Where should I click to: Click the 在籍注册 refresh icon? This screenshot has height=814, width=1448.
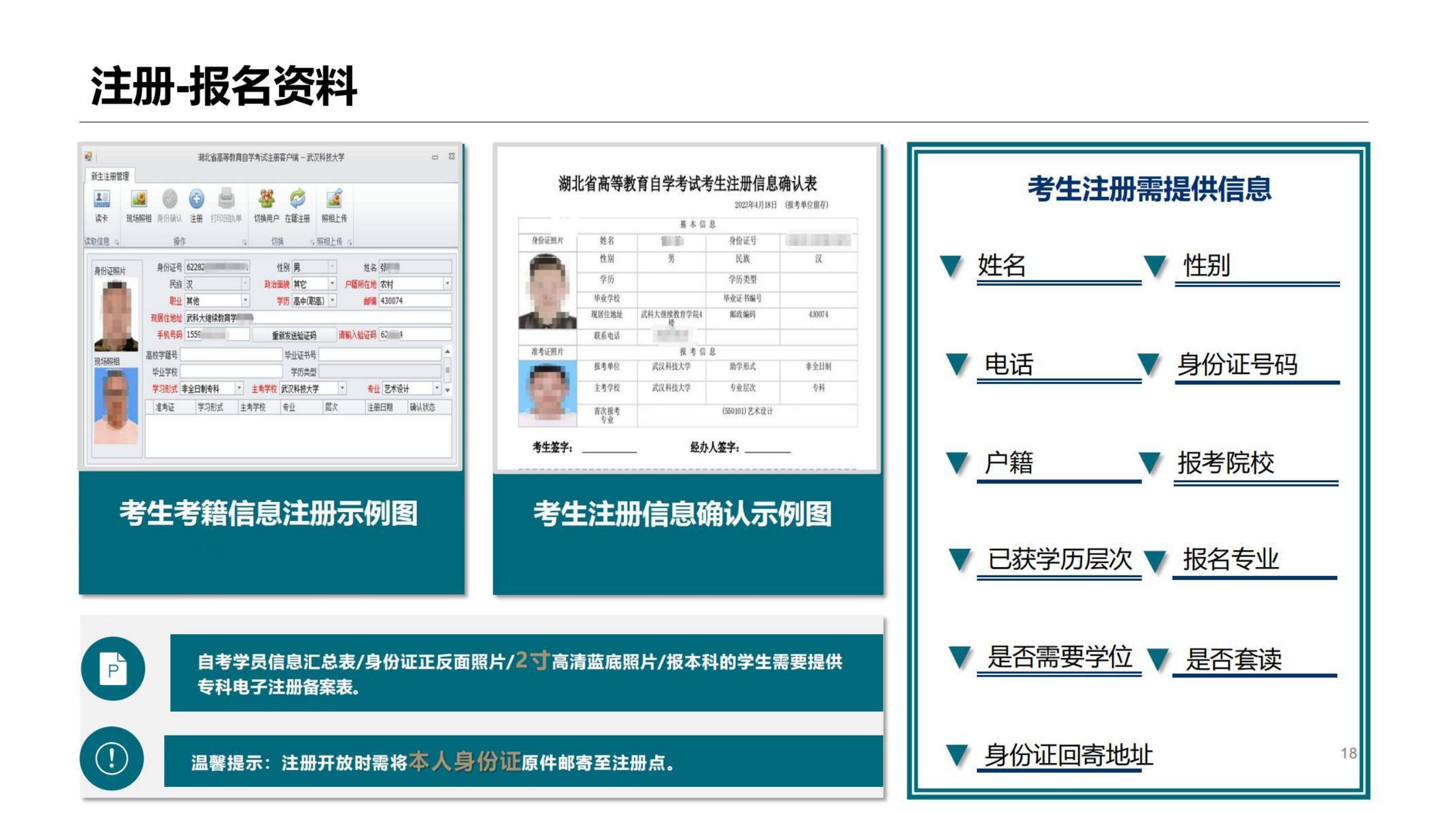298,199
